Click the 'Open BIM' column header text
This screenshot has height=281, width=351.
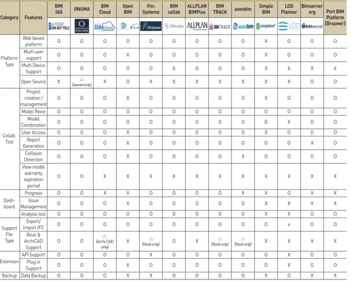[128, 9]
